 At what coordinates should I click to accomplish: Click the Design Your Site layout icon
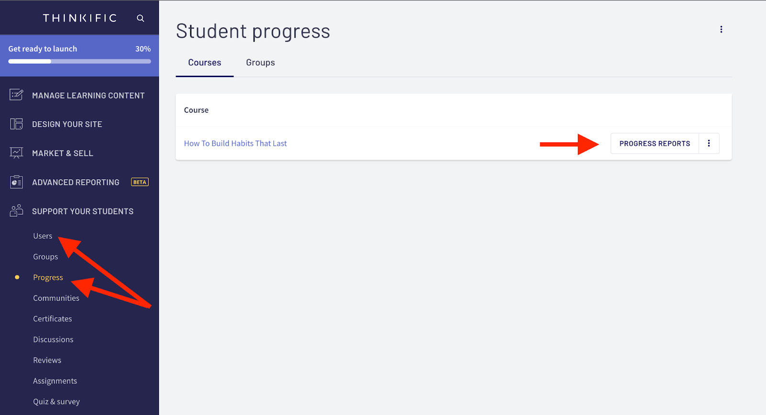pyautogui.click(x=16, y=124)
